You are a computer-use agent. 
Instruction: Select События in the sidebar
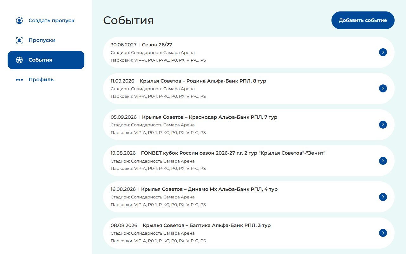(x=46, y=60)
